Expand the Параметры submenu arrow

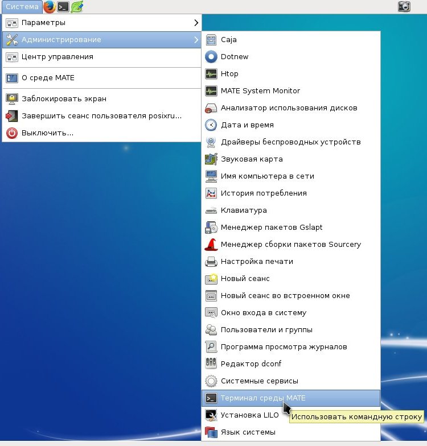click(x=196, y=23)
